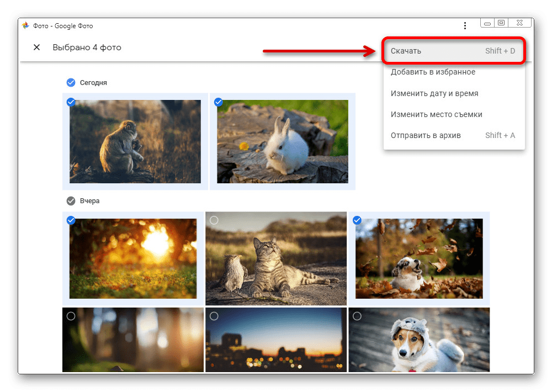Open the three-dot window menu

coord(465,26)
